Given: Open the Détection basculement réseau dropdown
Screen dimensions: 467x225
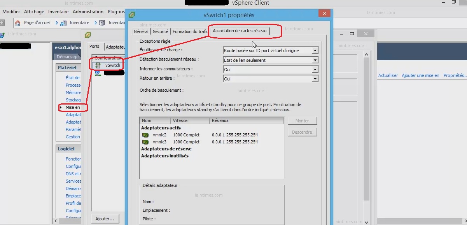Looking at the screenshot, I should [315, 60].
